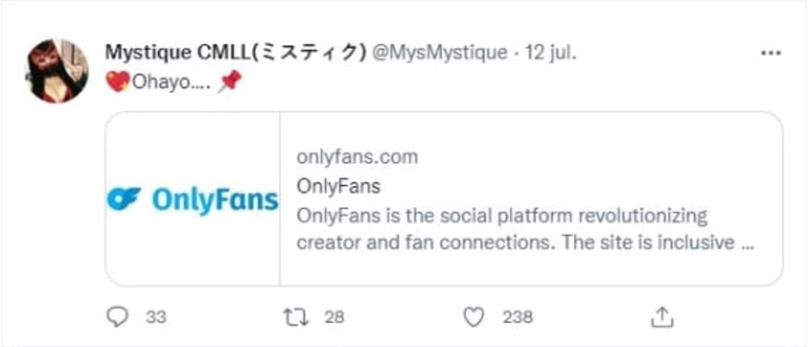Click the blue OnlyFans logo symbol
The image size is (808, 347).
coord(123,199)
